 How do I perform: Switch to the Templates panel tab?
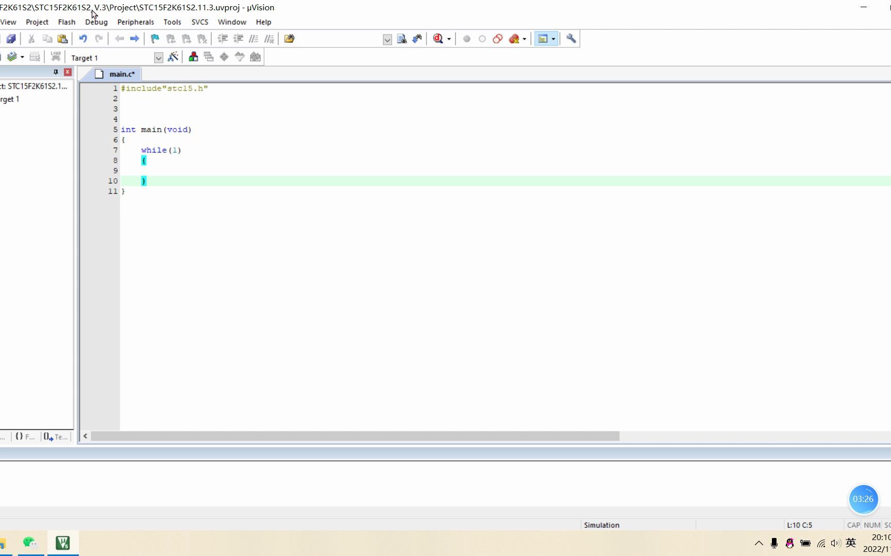click(56, 437)
